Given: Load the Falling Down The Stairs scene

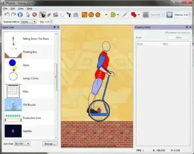Looking at the screenshot, I should (29, 39).
